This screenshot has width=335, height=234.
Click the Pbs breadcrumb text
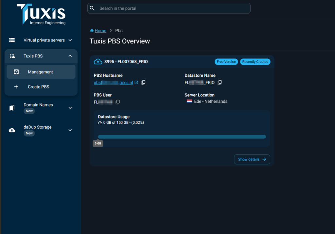point(119,31)
